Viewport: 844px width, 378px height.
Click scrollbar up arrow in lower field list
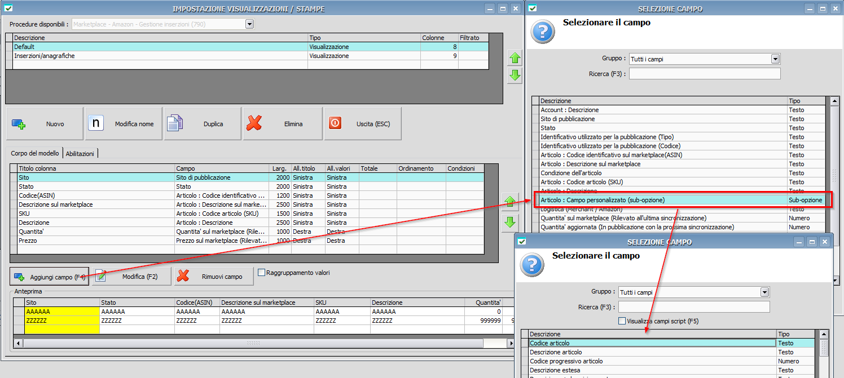824,335
